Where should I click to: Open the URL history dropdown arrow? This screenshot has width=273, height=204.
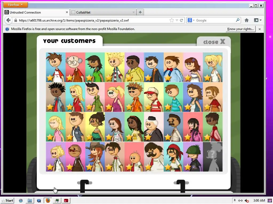177,20
